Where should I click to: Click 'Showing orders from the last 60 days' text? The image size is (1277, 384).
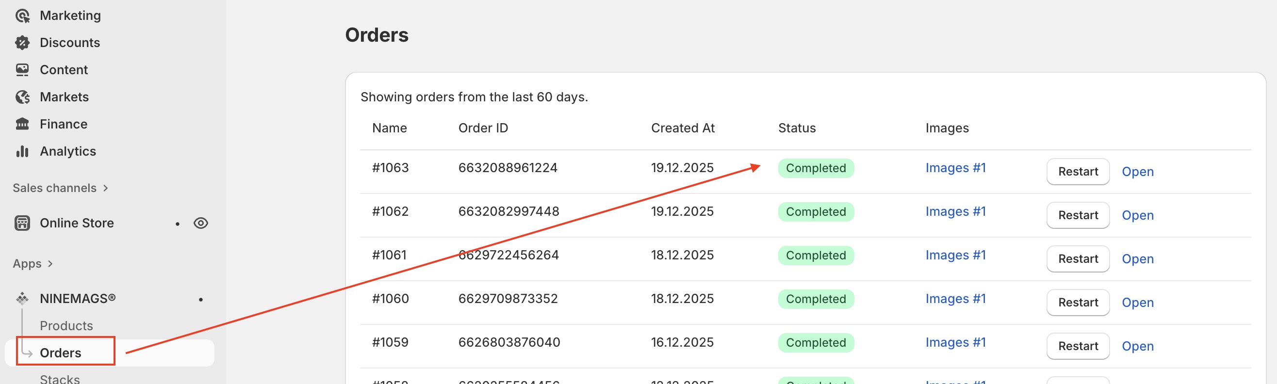tap(474, 97)
